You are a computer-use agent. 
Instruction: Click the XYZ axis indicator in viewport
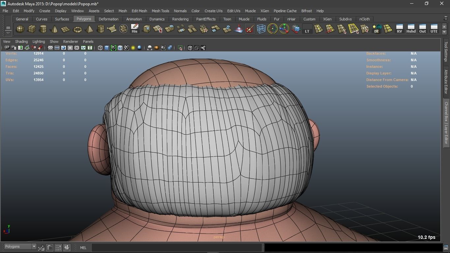coord(7,229)
